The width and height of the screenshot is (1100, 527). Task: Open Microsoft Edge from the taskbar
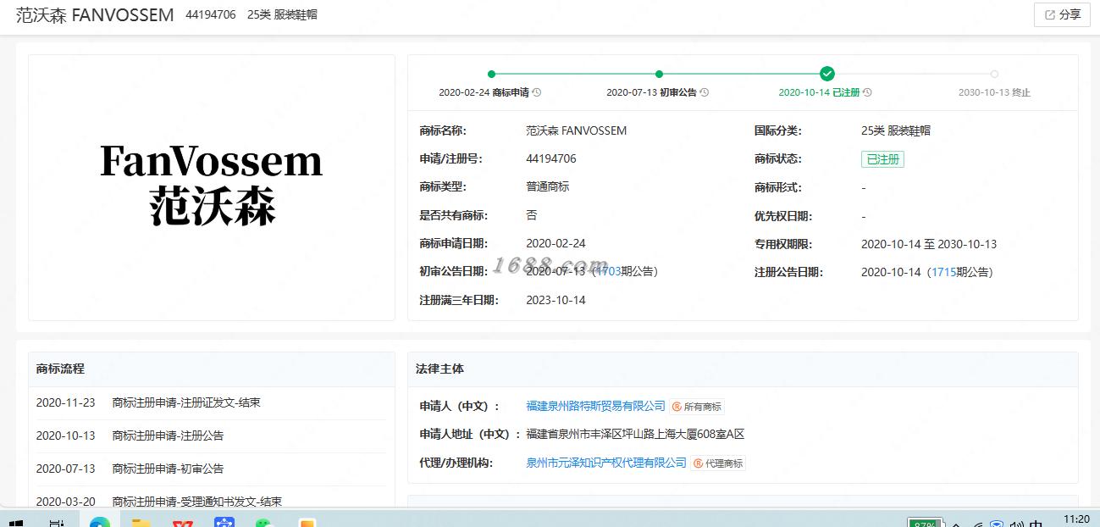pos(99,522)
